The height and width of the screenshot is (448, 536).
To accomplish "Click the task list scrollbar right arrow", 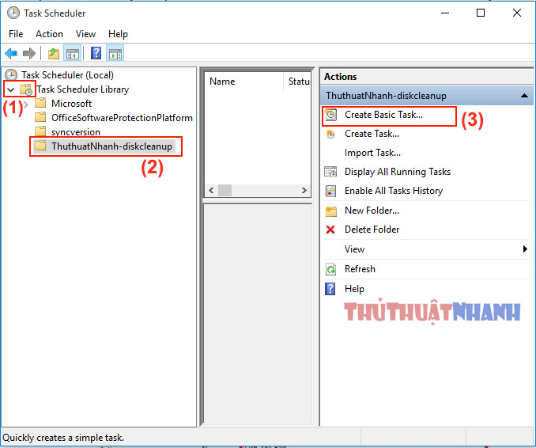I will click(x=304, y=190).
